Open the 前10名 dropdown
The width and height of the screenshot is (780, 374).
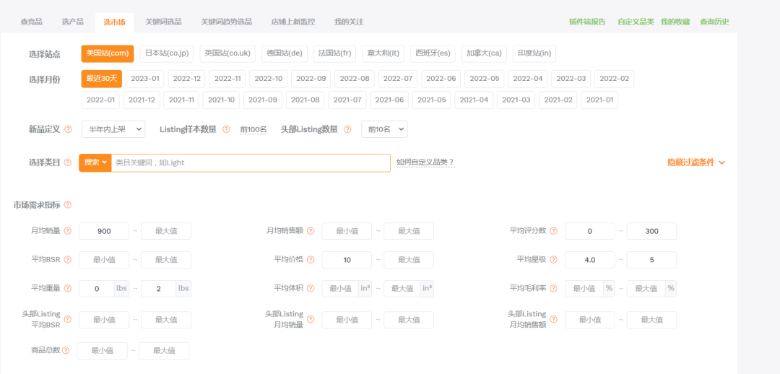pyautogui.click(x=384, y=129)
